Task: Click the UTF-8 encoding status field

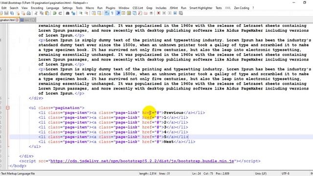Action: (285, 174)
